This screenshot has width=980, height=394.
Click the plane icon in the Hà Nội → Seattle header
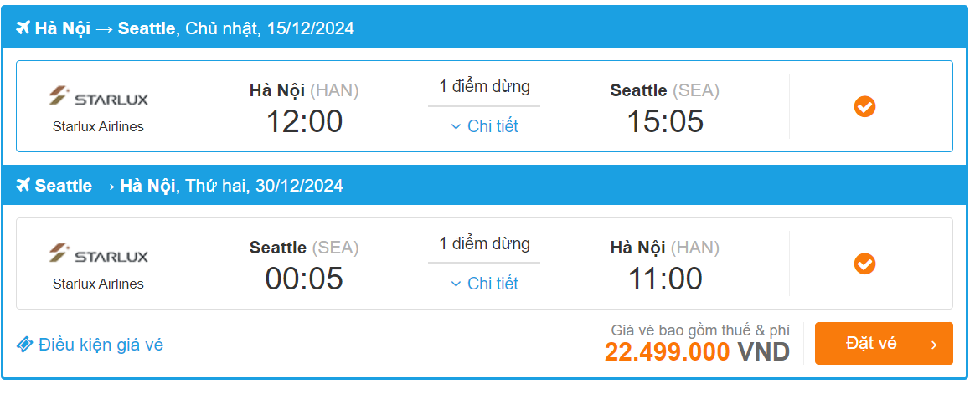click(23, 28)
